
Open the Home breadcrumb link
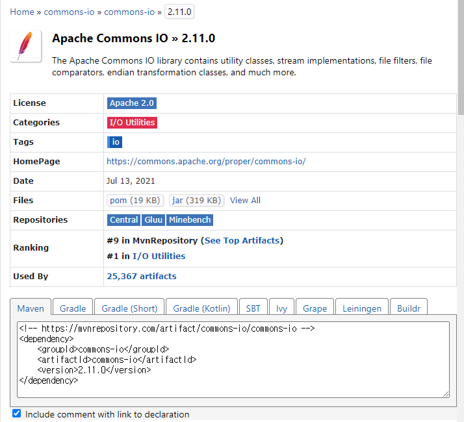(22, 12)
